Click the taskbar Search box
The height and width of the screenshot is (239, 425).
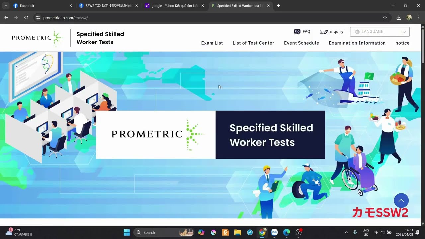pyautogui.click(x=164, y=232)
